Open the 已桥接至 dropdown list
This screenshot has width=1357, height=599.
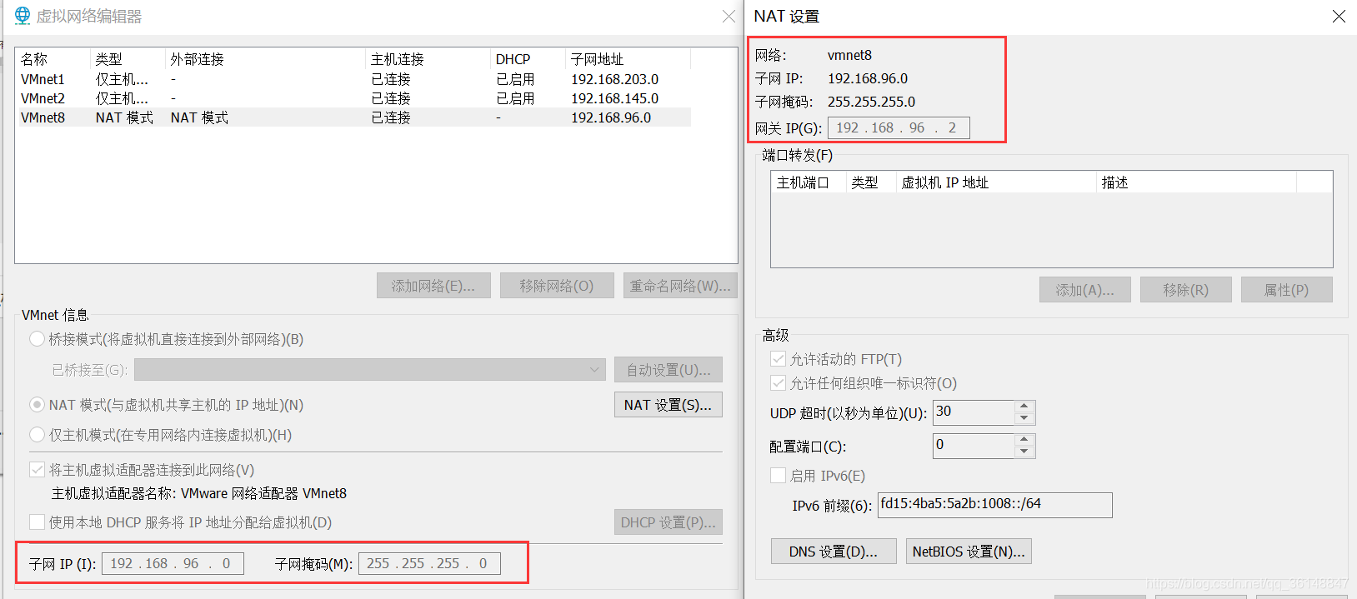[370, 370]
